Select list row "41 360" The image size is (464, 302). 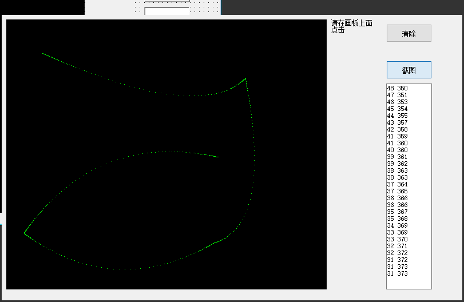[x=409, y=143]
